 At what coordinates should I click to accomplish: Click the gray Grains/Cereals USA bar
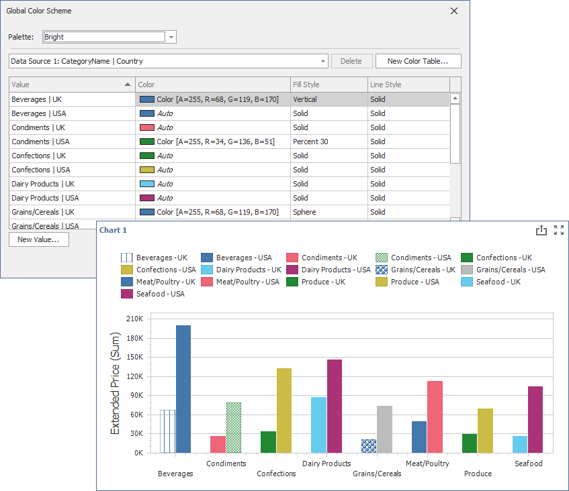pyautogui.click(x=385, y=429)
